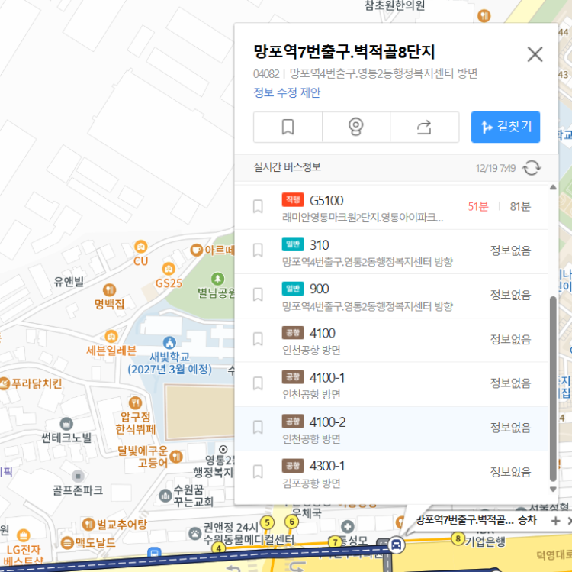
Task: Select the 새빛학교 school marker icon
Action: click(x=169, y=341)
